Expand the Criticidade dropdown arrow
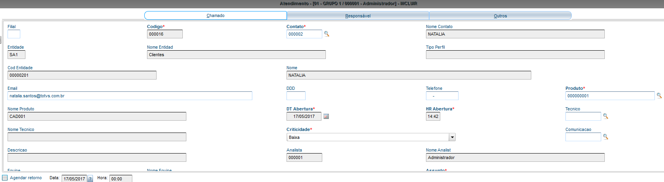 coord(452,137)
